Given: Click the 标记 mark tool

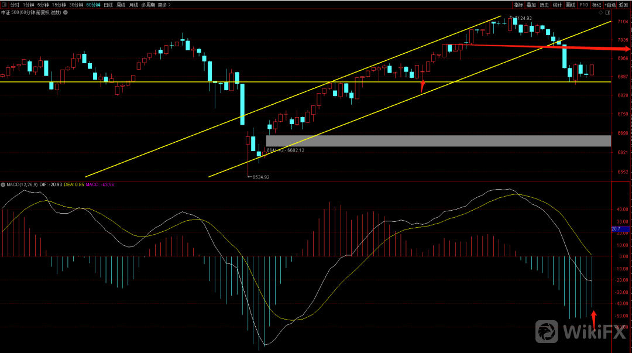Looking at the screenshot, I should pos(596,5).
